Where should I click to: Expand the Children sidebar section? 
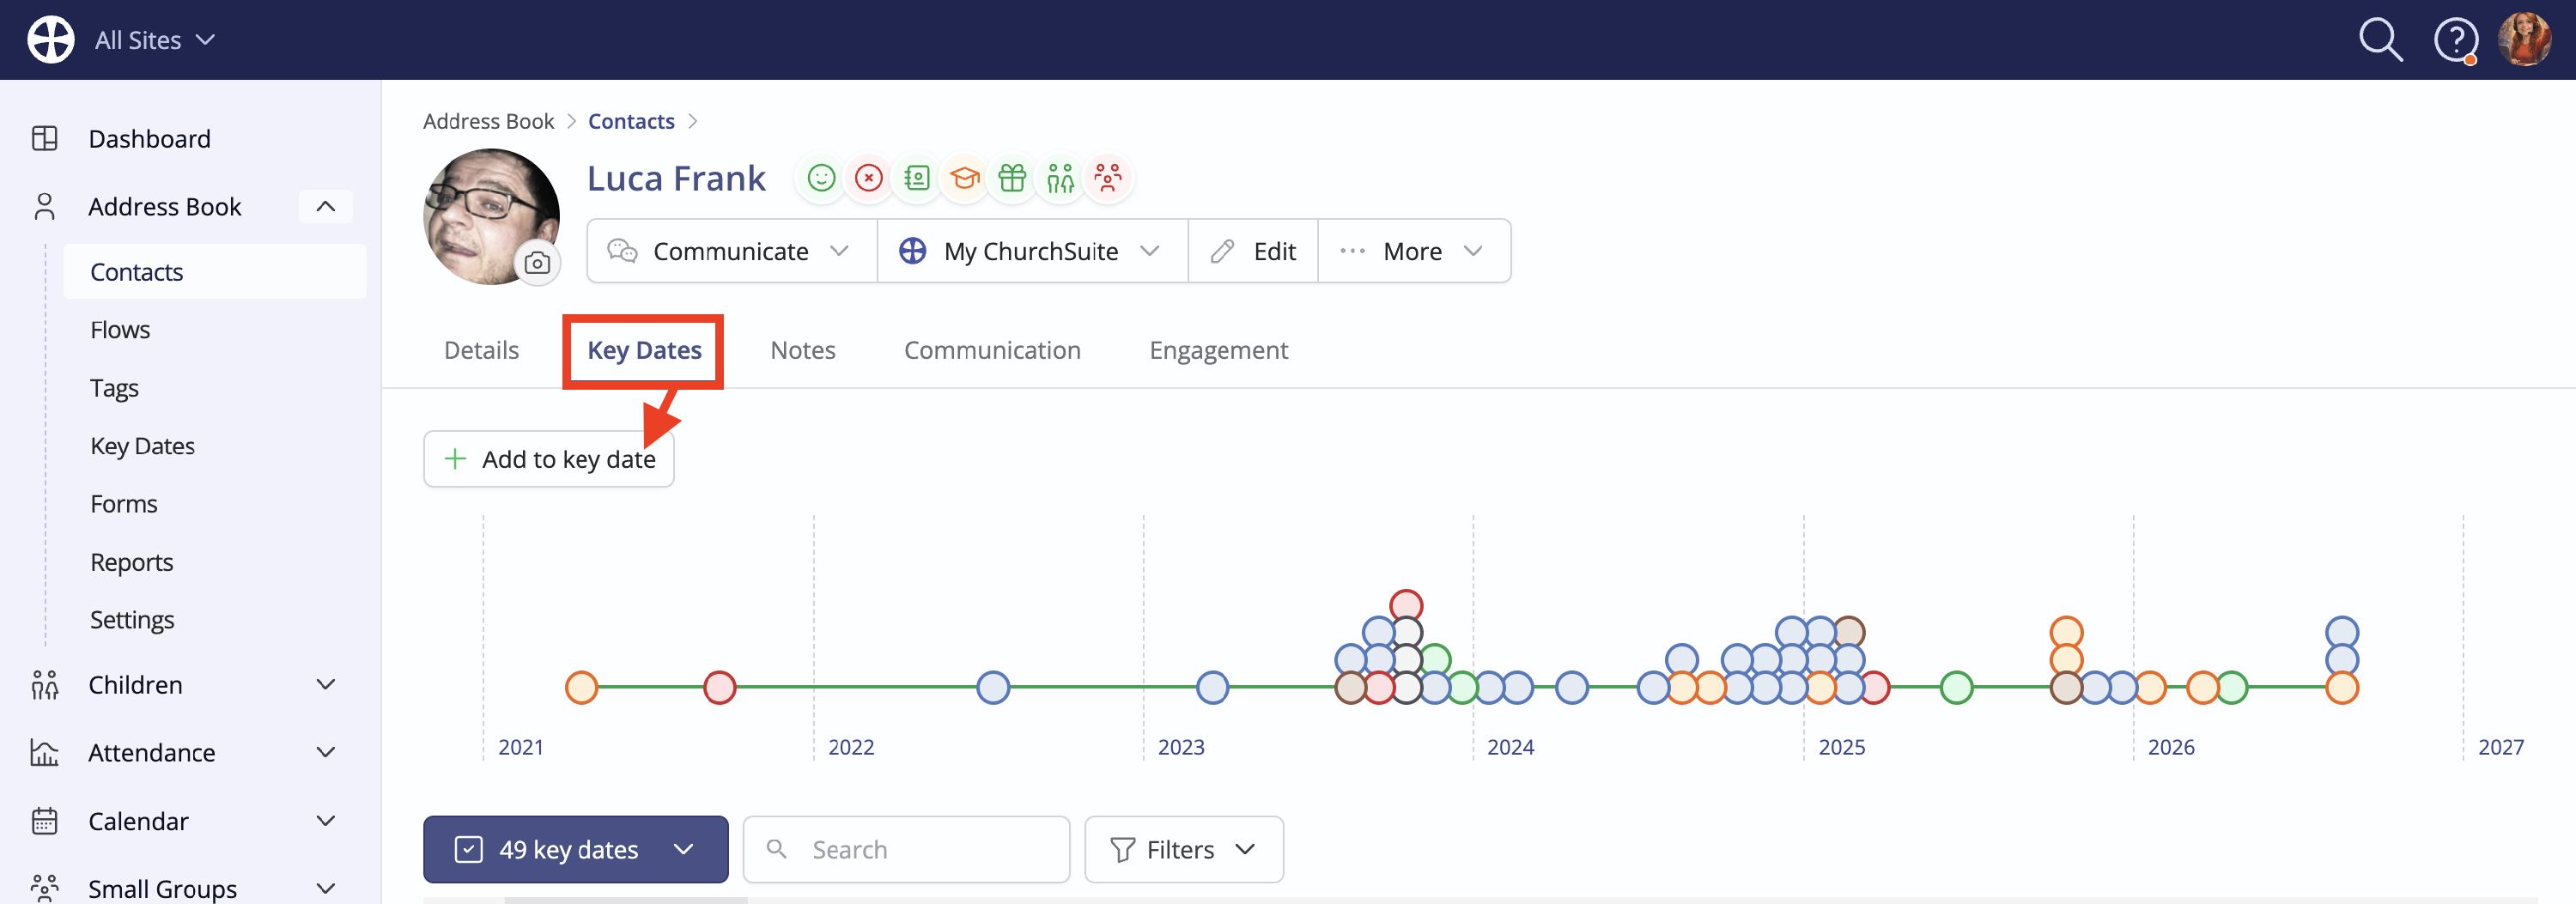326,684
